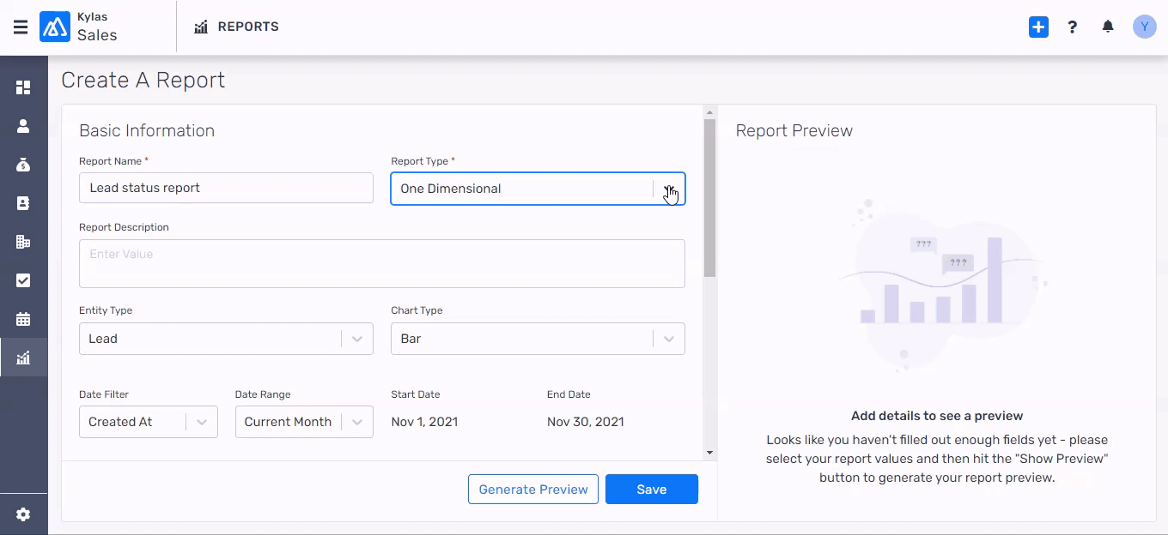The image size is (1168, 535).
Task: Open Meetings calendar icon in sidebar
Action: coord(23,319)
